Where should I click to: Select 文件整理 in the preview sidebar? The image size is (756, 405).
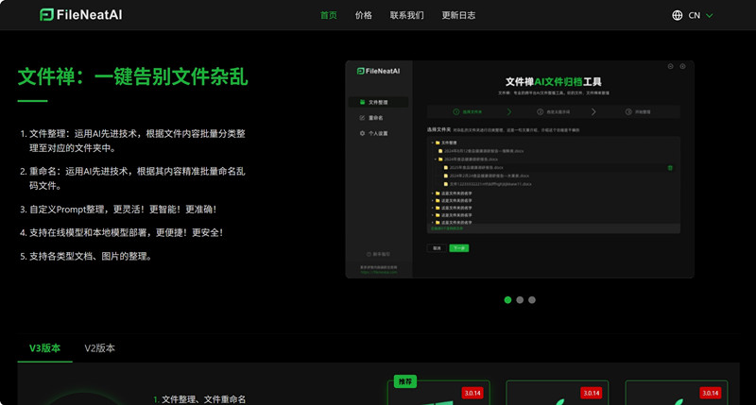pyautogui.click(x=379, y=102)
